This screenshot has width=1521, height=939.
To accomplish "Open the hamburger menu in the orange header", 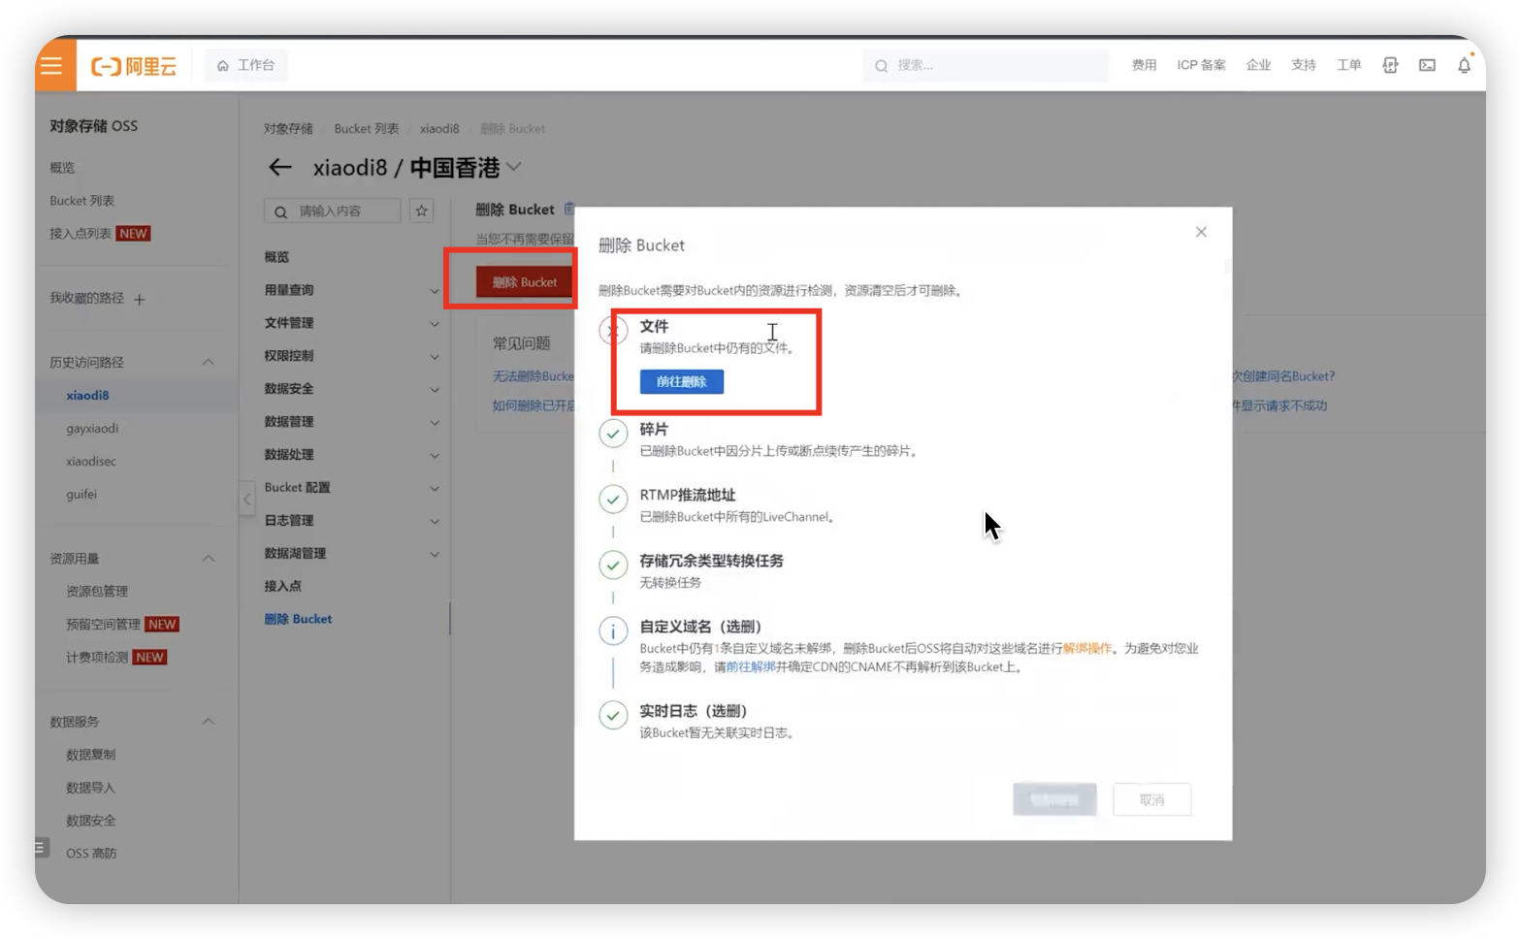I will click(x=52, y=66).
